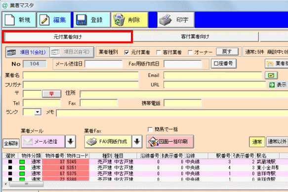Image resolution: width=288 pixels, height=192 pixels.
Task: Click the 編集 edit pencil button
Action: point(54,20)
